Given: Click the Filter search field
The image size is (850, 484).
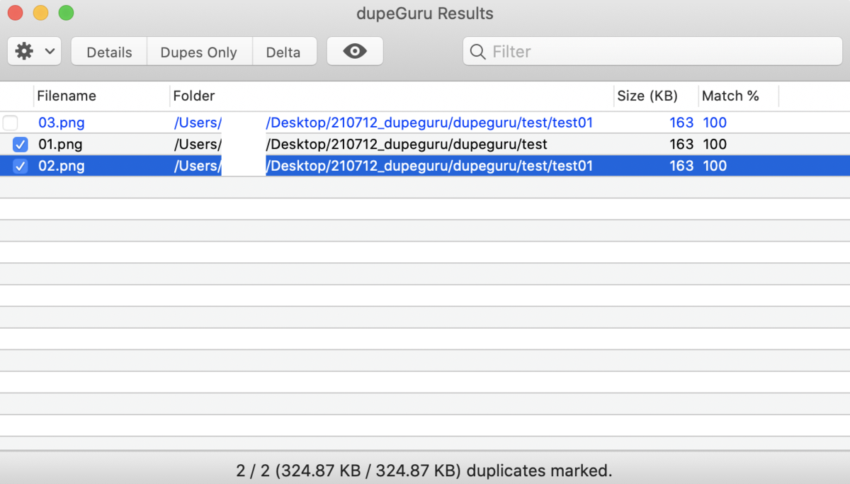Looking at the screenshot, I should [652, 52].
